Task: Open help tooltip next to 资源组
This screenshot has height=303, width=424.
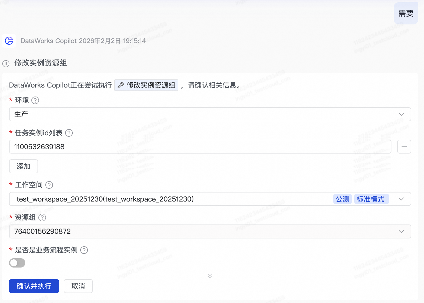Action: pos(42,218)
